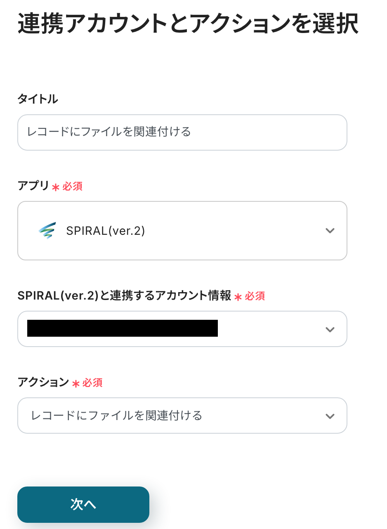387x529 pixels.
Task: Click the 必須 badge beside アクション
Action: tap(92, 383)
